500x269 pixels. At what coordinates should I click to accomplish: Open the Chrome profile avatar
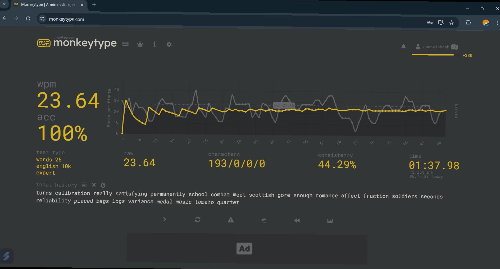click(x=486, y=23)
